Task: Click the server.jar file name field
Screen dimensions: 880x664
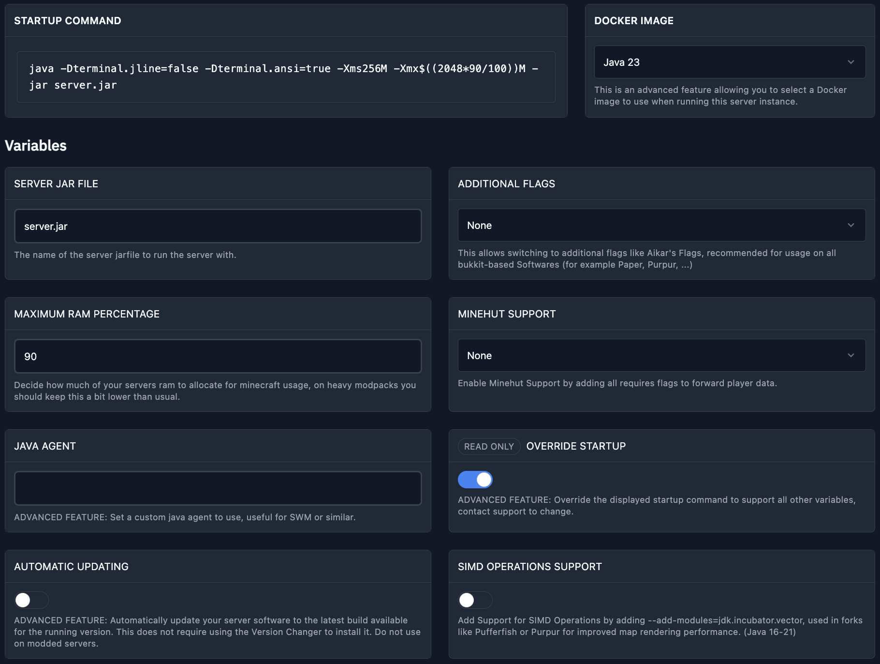Action: point(218,226)
